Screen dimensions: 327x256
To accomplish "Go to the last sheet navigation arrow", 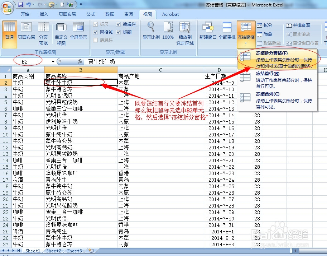I will pyautogui.click(x=19, y=250).
